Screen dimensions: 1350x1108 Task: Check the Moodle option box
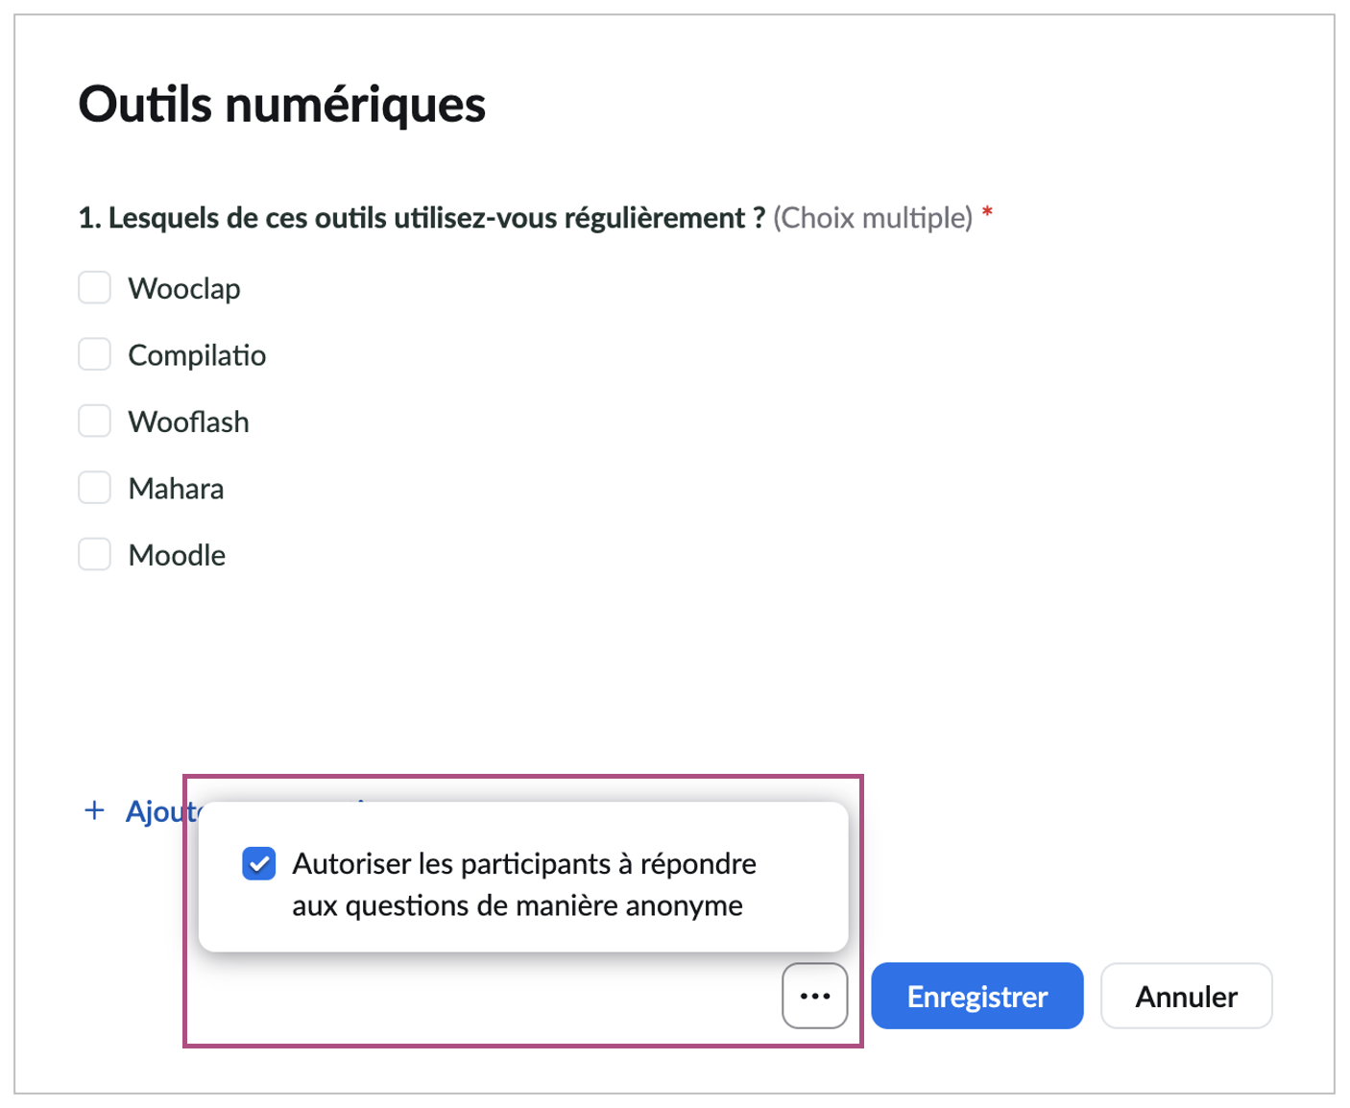tap(94, 554)
